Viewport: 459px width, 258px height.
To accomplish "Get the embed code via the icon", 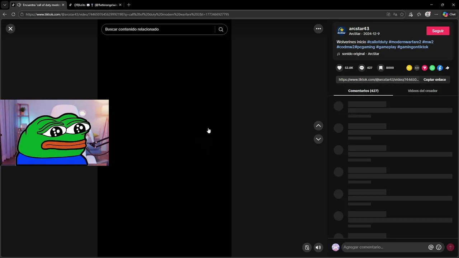I will coord(417,68).
